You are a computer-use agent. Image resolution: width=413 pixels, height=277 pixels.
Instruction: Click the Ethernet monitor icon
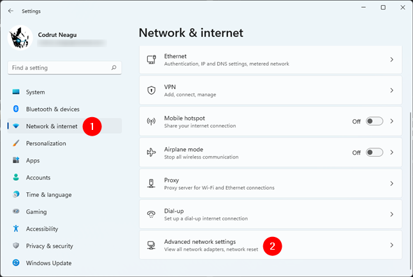click(x=151, y=59)
